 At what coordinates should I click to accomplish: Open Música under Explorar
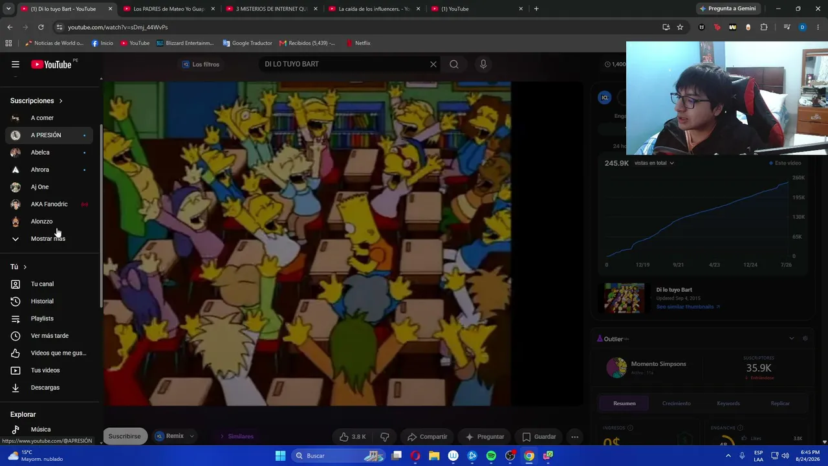point(50,429)
